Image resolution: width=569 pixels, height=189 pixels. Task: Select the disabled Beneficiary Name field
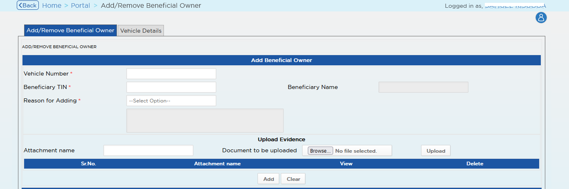coord(423,87)
